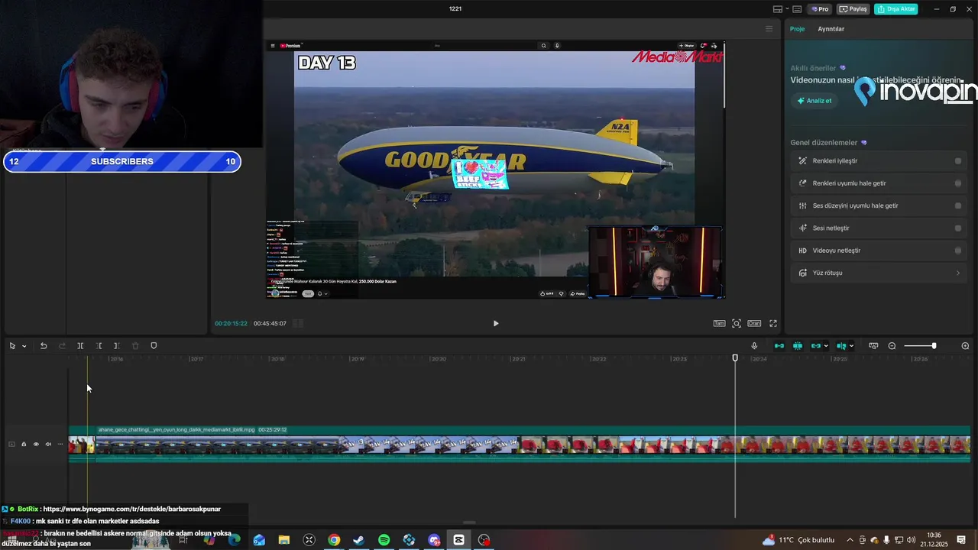The height and width of the screenshot is (550, 978).
Task: Expand the Yüz rötuşu option arrow
Action: (958, 273)
